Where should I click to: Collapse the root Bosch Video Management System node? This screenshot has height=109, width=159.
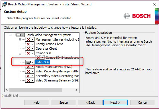[10, 35]
